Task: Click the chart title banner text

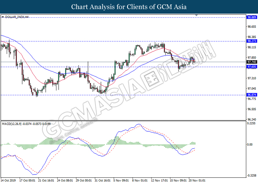Action: click(x=129, y=7)
